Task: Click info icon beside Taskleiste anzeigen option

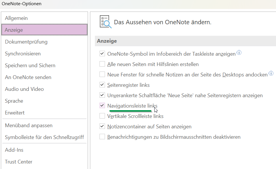Action: (x=239, y=52)
